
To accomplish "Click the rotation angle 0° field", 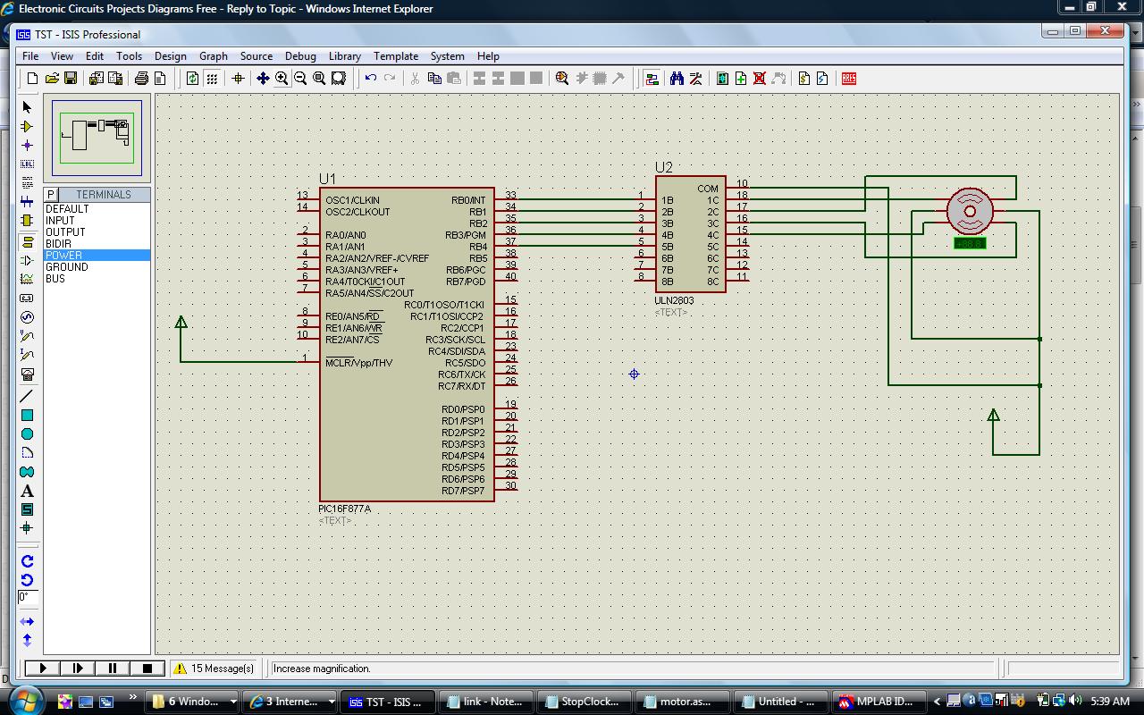I will point(27,597).
